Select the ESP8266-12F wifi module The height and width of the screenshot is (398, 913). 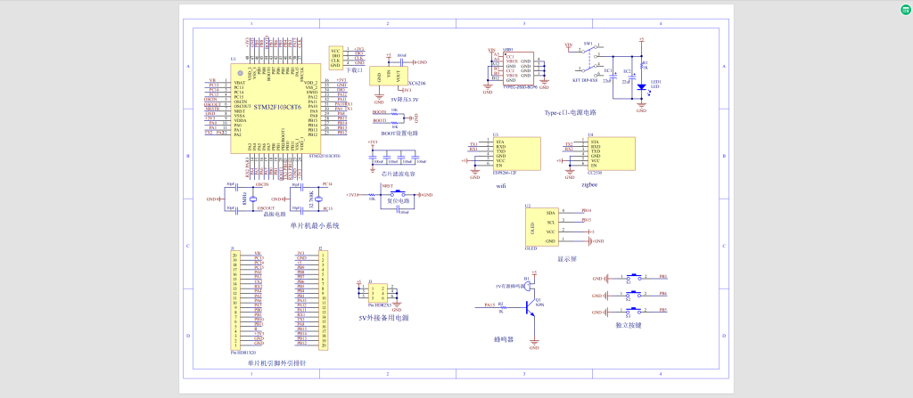tap(514, 153)
